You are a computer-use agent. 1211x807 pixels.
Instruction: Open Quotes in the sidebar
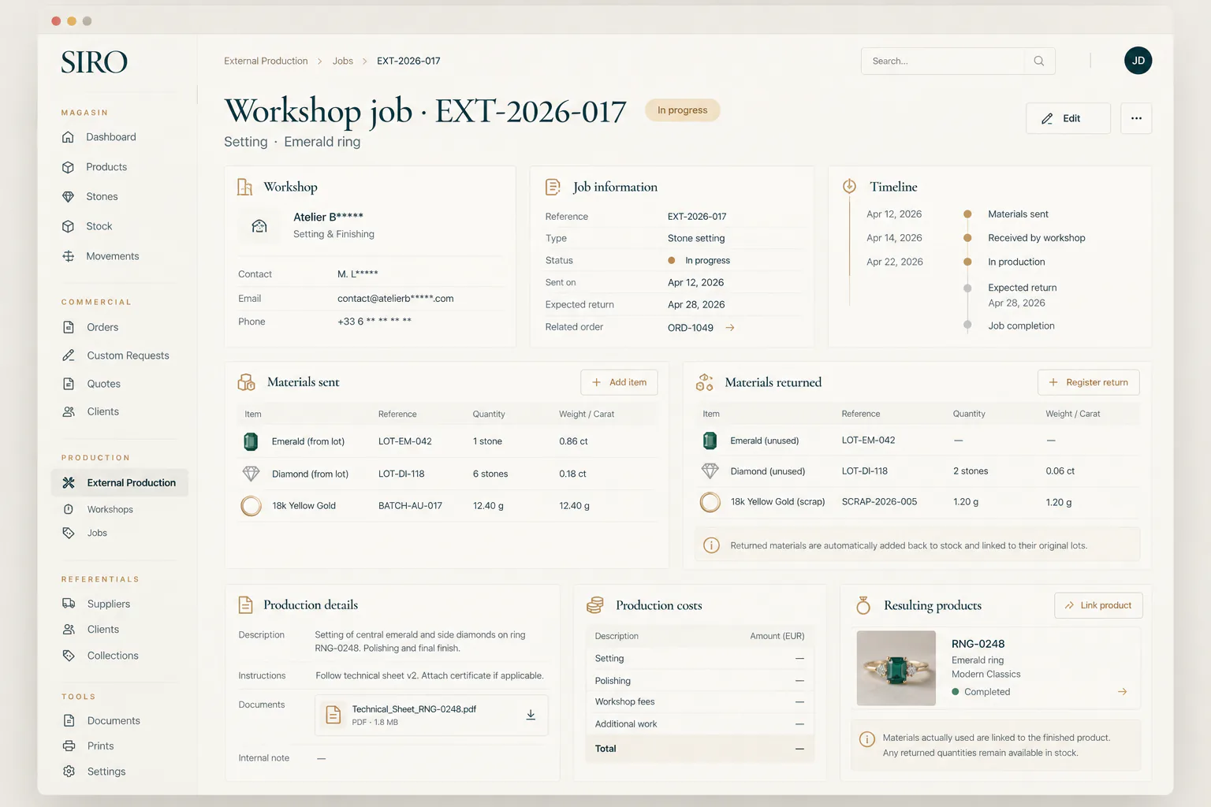coord(103,384)
